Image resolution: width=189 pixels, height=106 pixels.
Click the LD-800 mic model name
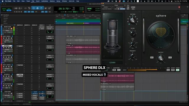pos(112,62)
